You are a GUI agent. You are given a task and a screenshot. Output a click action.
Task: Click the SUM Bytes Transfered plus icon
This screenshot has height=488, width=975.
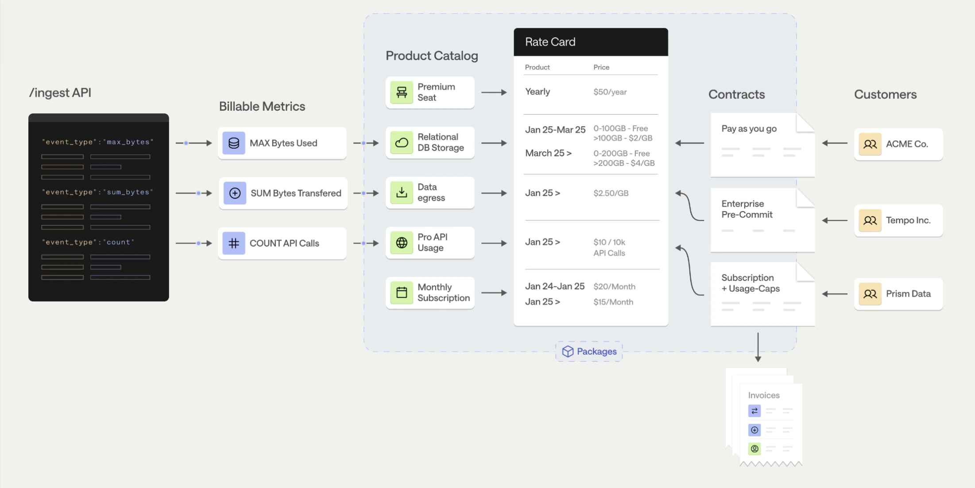pyautogui.click(x=235, y=193)
